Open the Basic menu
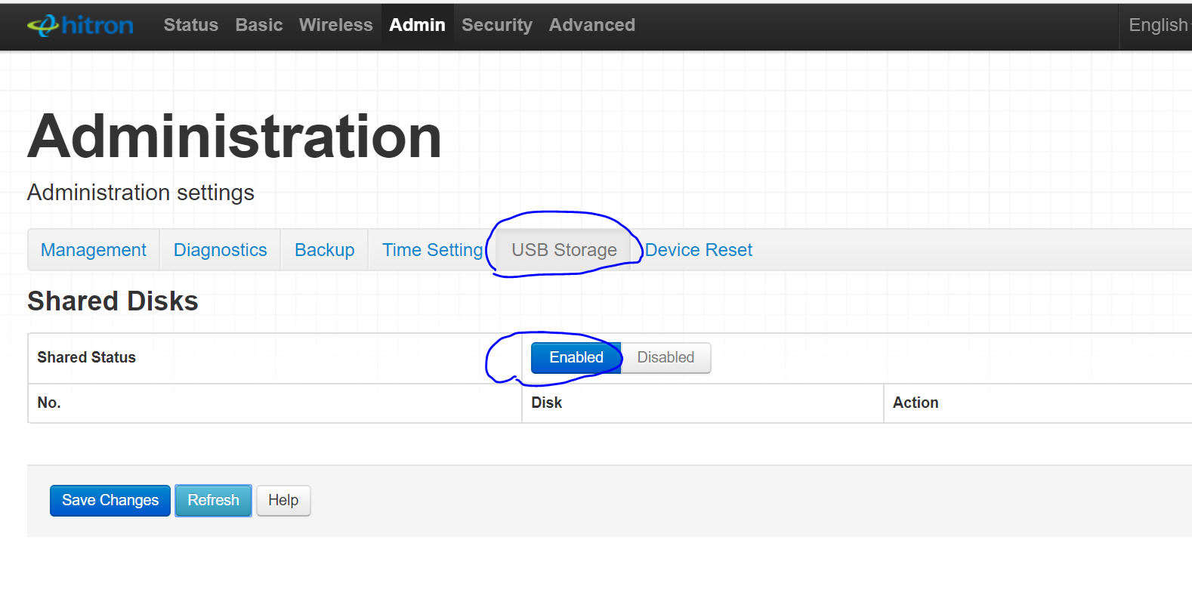 [x=259, y=25]
